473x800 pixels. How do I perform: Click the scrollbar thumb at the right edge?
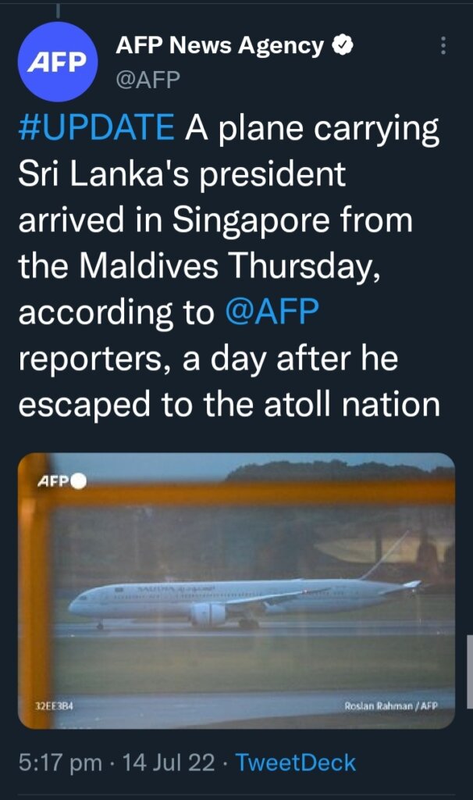[x=469, y=671]
